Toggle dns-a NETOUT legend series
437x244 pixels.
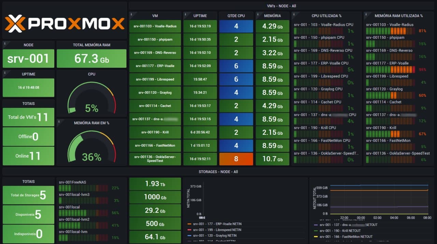click(345, 225)
